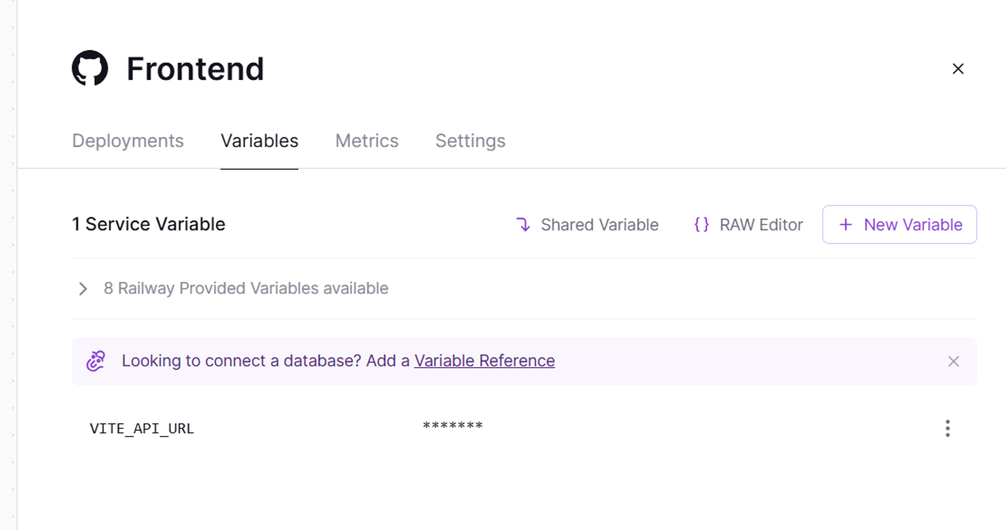Open the Shared Variable option
This screenshot has width=1006, height=530.
(x=599, y=225)
